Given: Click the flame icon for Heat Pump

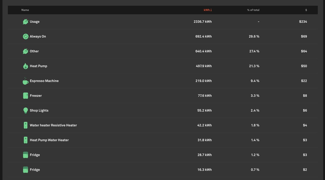Looking at the screenshot, I should click(x=25, y=66).
